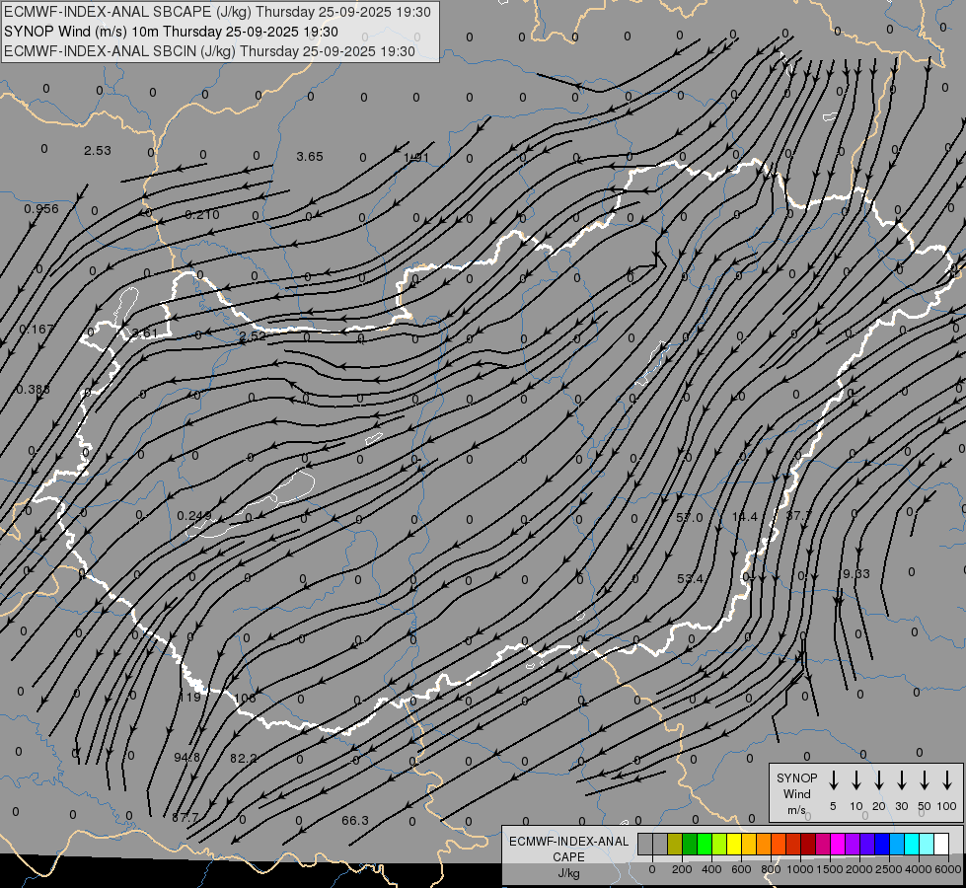Click the 600 tick label on CAPE scale
966x888 pixels.
pyautogui.click(x=741, y=869)
